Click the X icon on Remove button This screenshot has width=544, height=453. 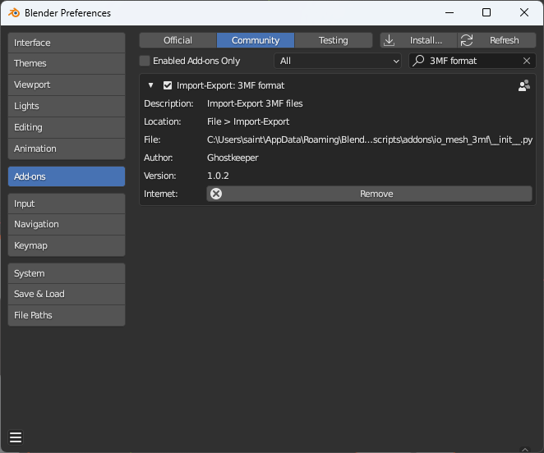point(216,194)
